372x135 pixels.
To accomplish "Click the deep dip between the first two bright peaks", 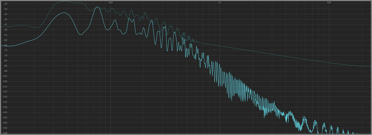I will pyautogui.click(x=81, y=35).
